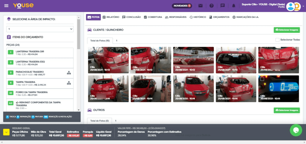Image resolution: width=306 pixels, height=144 pixels.
Task: Click the R Reparação legend badge
Action: (x=18, y=117)
